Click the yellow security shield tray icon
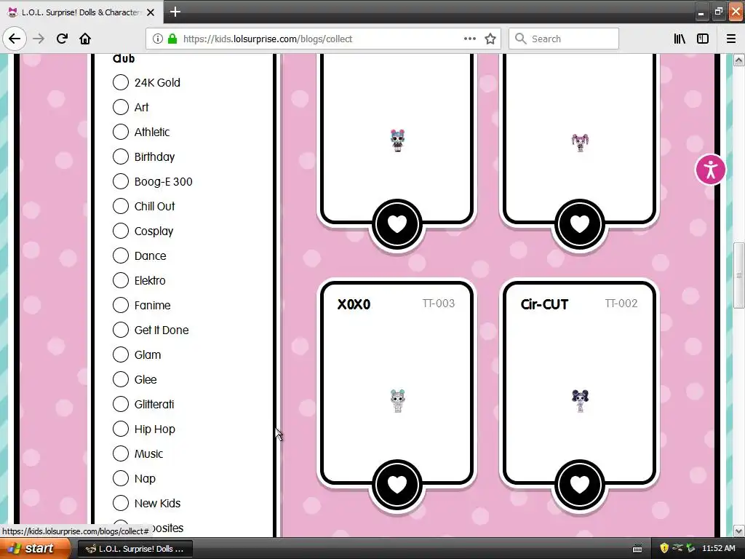745x559 pixels. pos(664,548)
